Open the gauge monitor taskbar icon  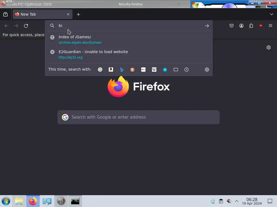pos(61,201)
